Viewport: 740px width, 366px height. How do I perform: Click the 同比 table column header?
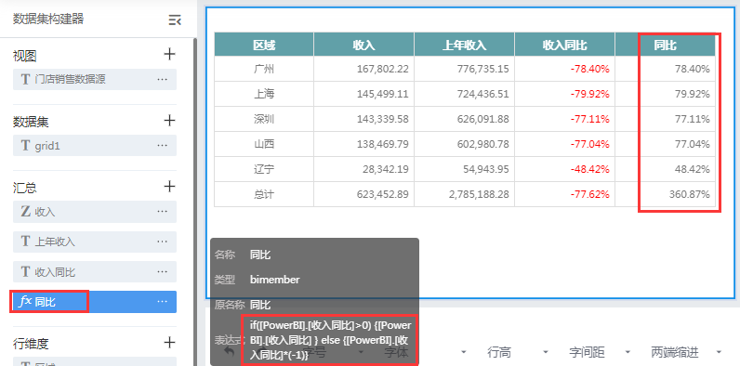click(x=665, y=45)
